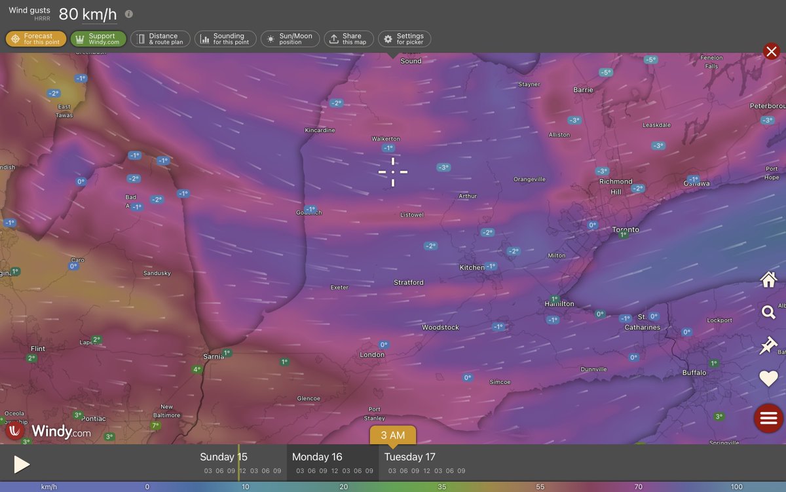Image resolution: width=786 pixels, height=492 pixels.
Task: Switch timeline to Tuesday 17
Action: click(x=409, y=457)
